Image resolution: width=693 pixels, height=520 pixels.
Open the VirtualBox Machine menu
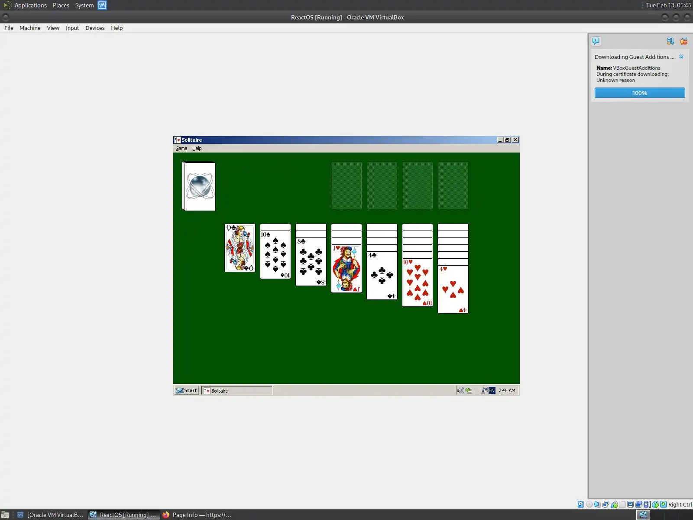pyautogui.click(x=30, y=28)
